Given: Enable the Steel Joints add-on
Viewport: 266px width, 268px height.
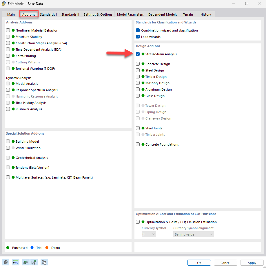Looking at the screenshot, I should tap(138, 128).
